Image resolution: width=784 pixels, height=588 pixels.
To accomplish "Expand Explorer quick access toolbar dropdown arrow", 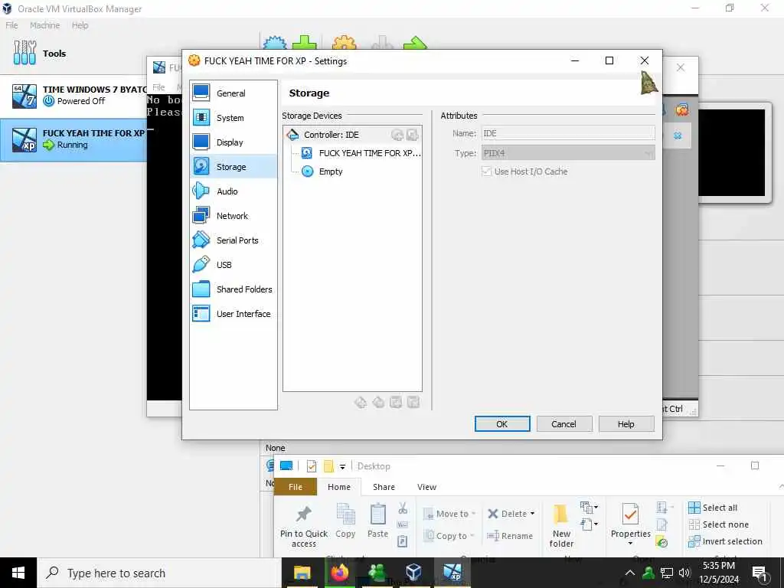I will (342, 466).
